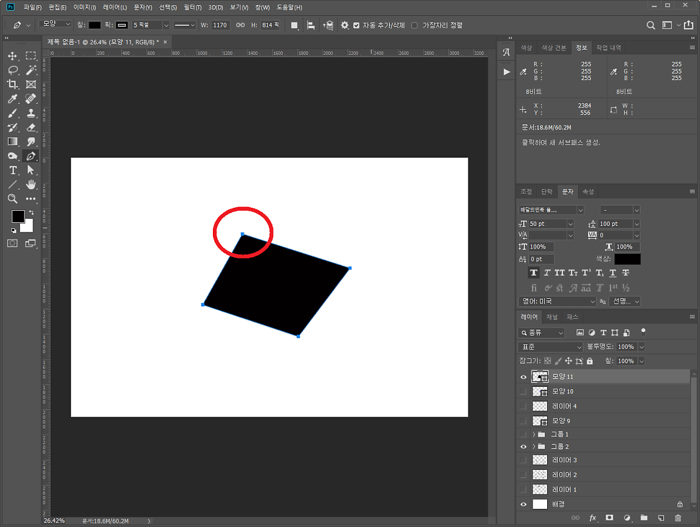Click the font size 50 pt field
Viewport: 700px width, 527px height.
(547, 224)
